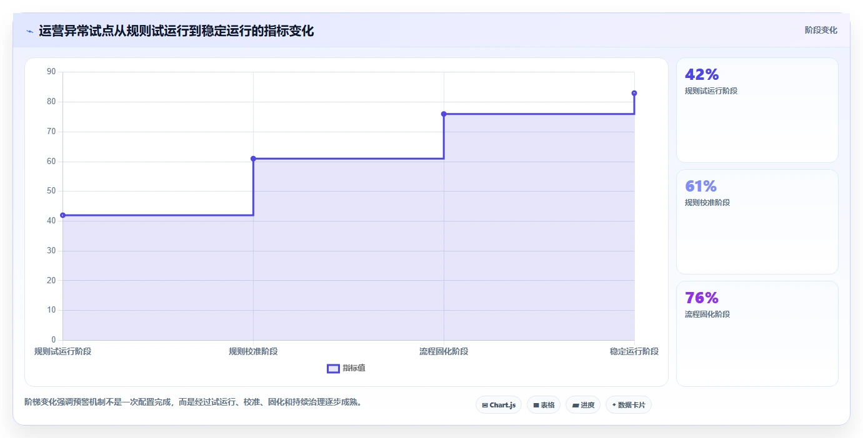Viewport: 863px width, 438px height.
Task: Click the chart icon beside the title
Action: click(x=29, y=31)
